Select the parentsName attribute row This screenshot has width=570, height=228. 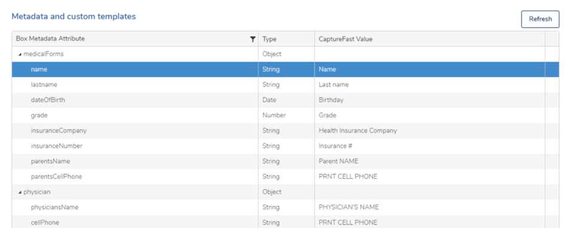pyautogui.click(x=286, y=162)
